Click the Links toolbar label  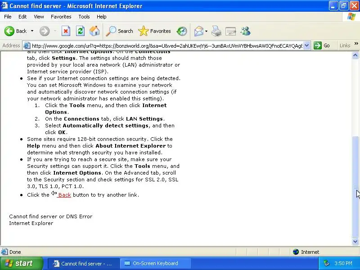(345, 45)
